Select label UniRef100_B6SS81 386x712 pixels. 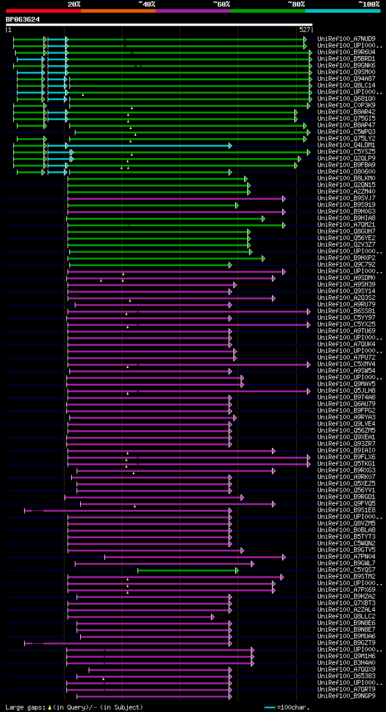[346, 311]
